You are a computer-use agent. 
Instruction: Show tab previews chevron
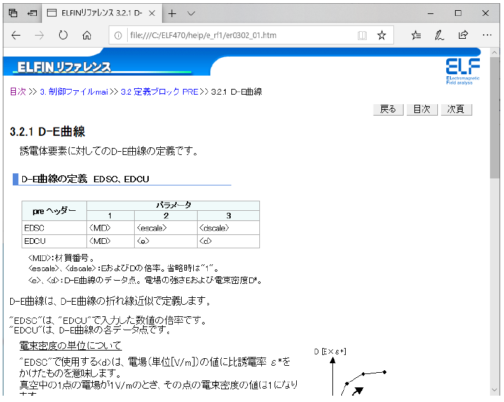[191, 13]
